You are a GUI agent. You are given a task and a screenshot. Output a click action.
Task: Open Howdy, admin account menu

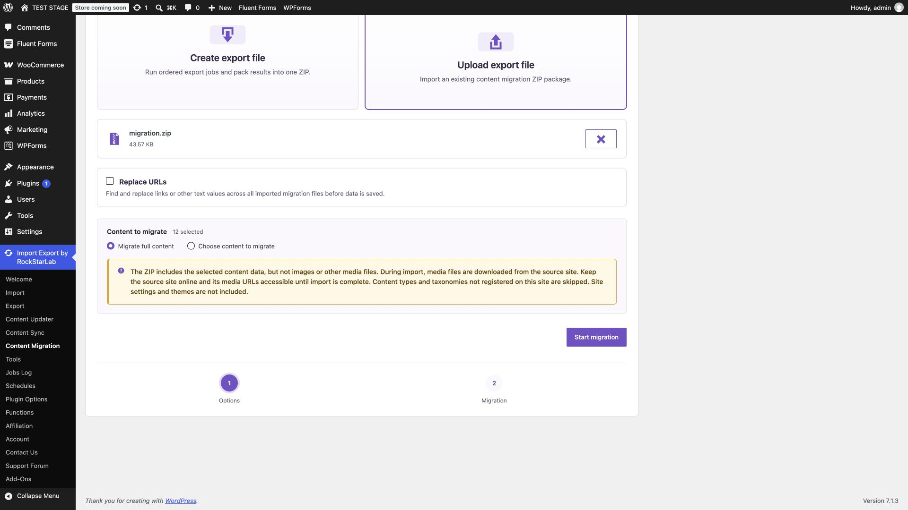877,8
